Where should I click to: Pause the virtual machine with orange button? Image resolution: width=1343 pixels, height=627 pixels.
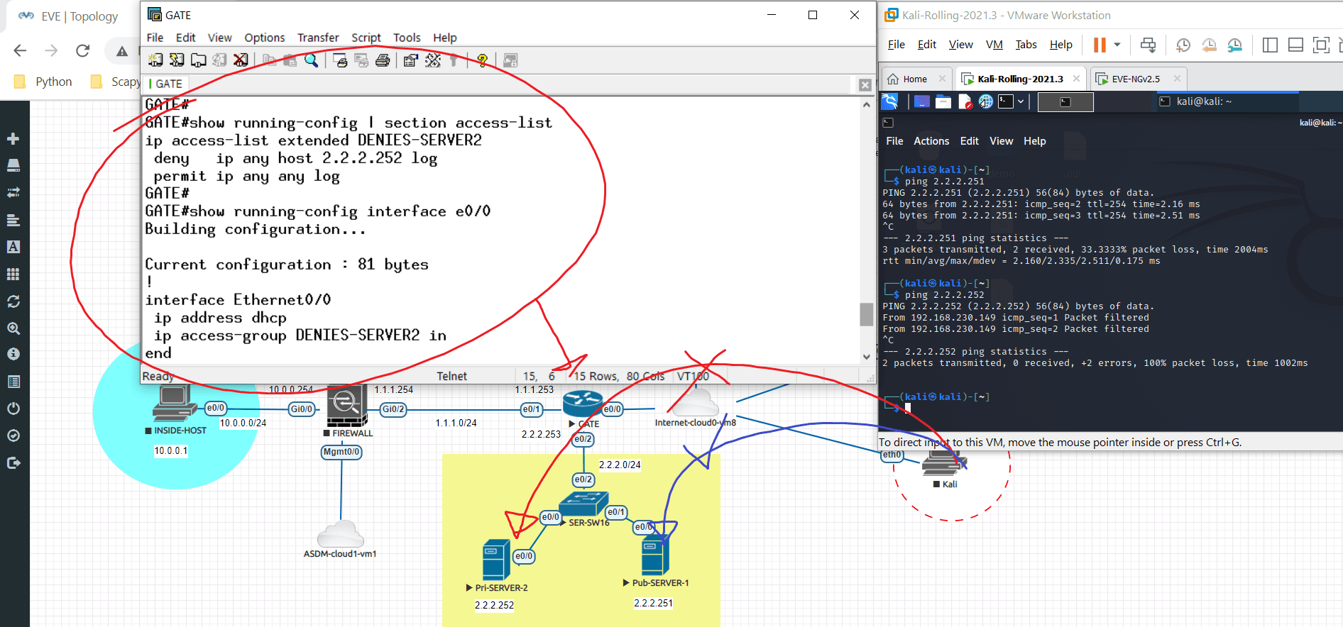(x=1100, y=45)
